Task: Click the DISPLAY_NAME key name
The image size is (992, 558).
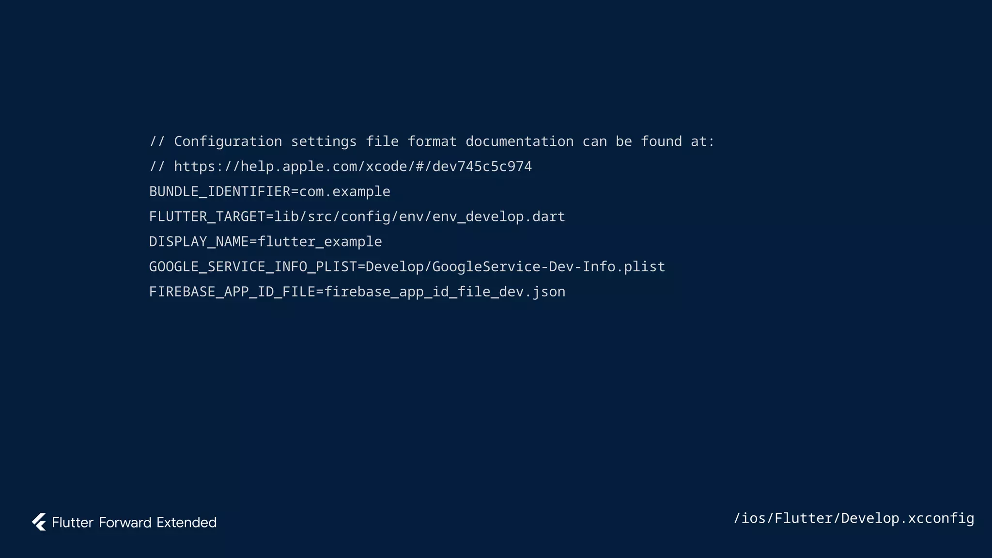Action: (x=199, y=242)
